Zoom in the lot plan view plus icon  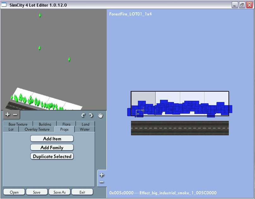click(x=102, y=175)
